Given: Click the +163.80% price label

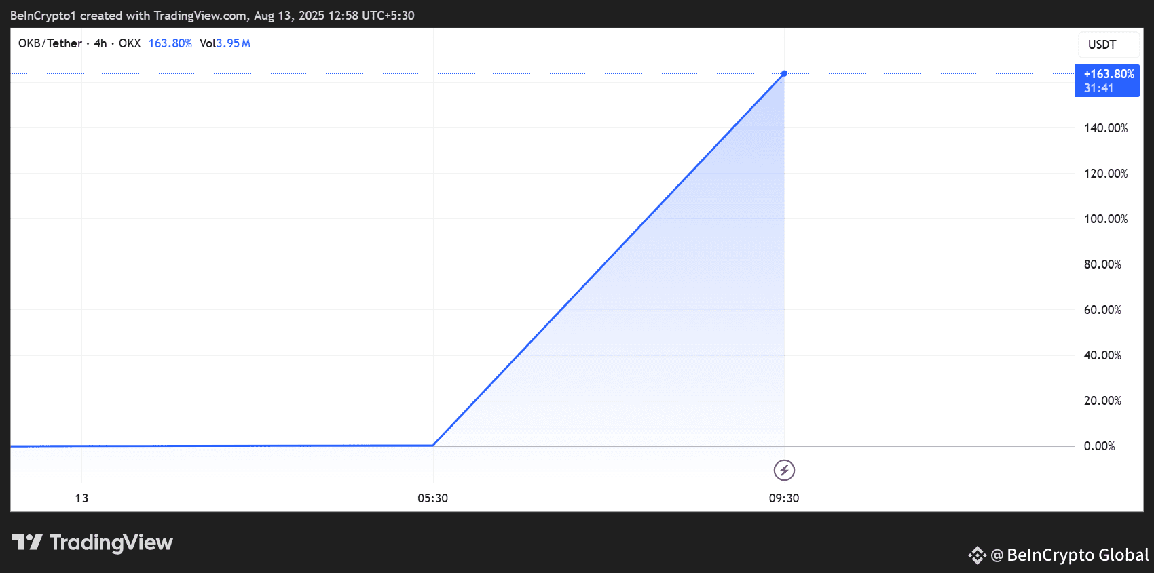Looking at the screenshot, I should pos(1109,74).
